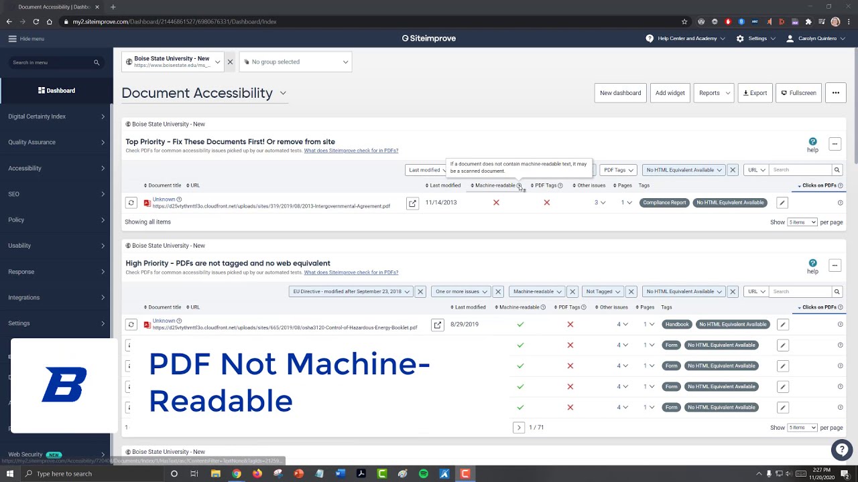Viewport: 858px width, 482px height.
Task: Remove the Not Tagged filter
Action: point(631,292)
